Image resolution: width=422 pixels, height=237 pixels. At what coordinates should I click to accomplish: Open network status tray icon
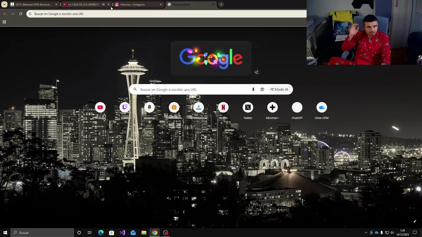point(387,233)
